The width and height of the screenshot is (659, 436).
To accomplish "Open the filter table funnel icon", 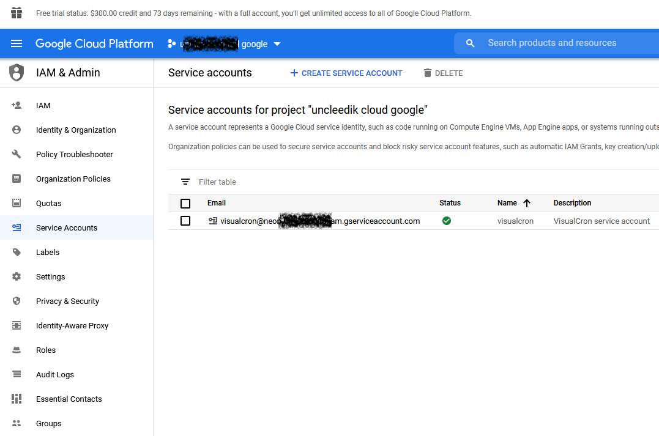I will [x=185, y=182].
